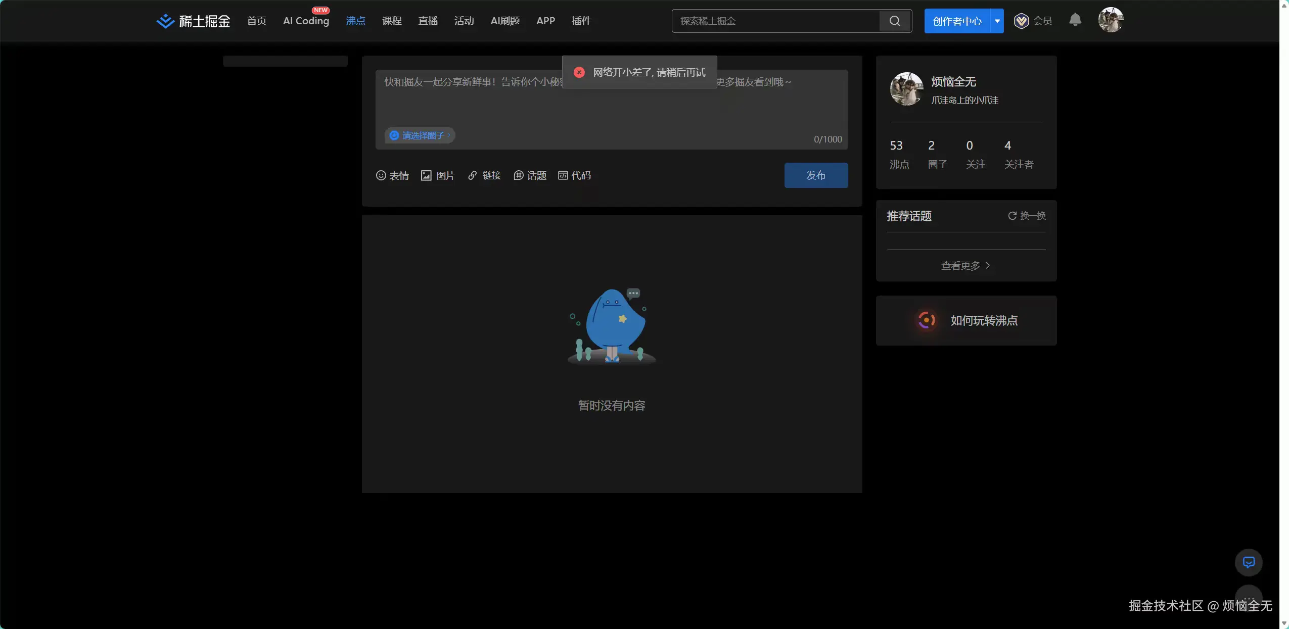Open 查看更多 under recommended topics
This screenshot has height=629, width=1289.
click(x=965, y=265)
